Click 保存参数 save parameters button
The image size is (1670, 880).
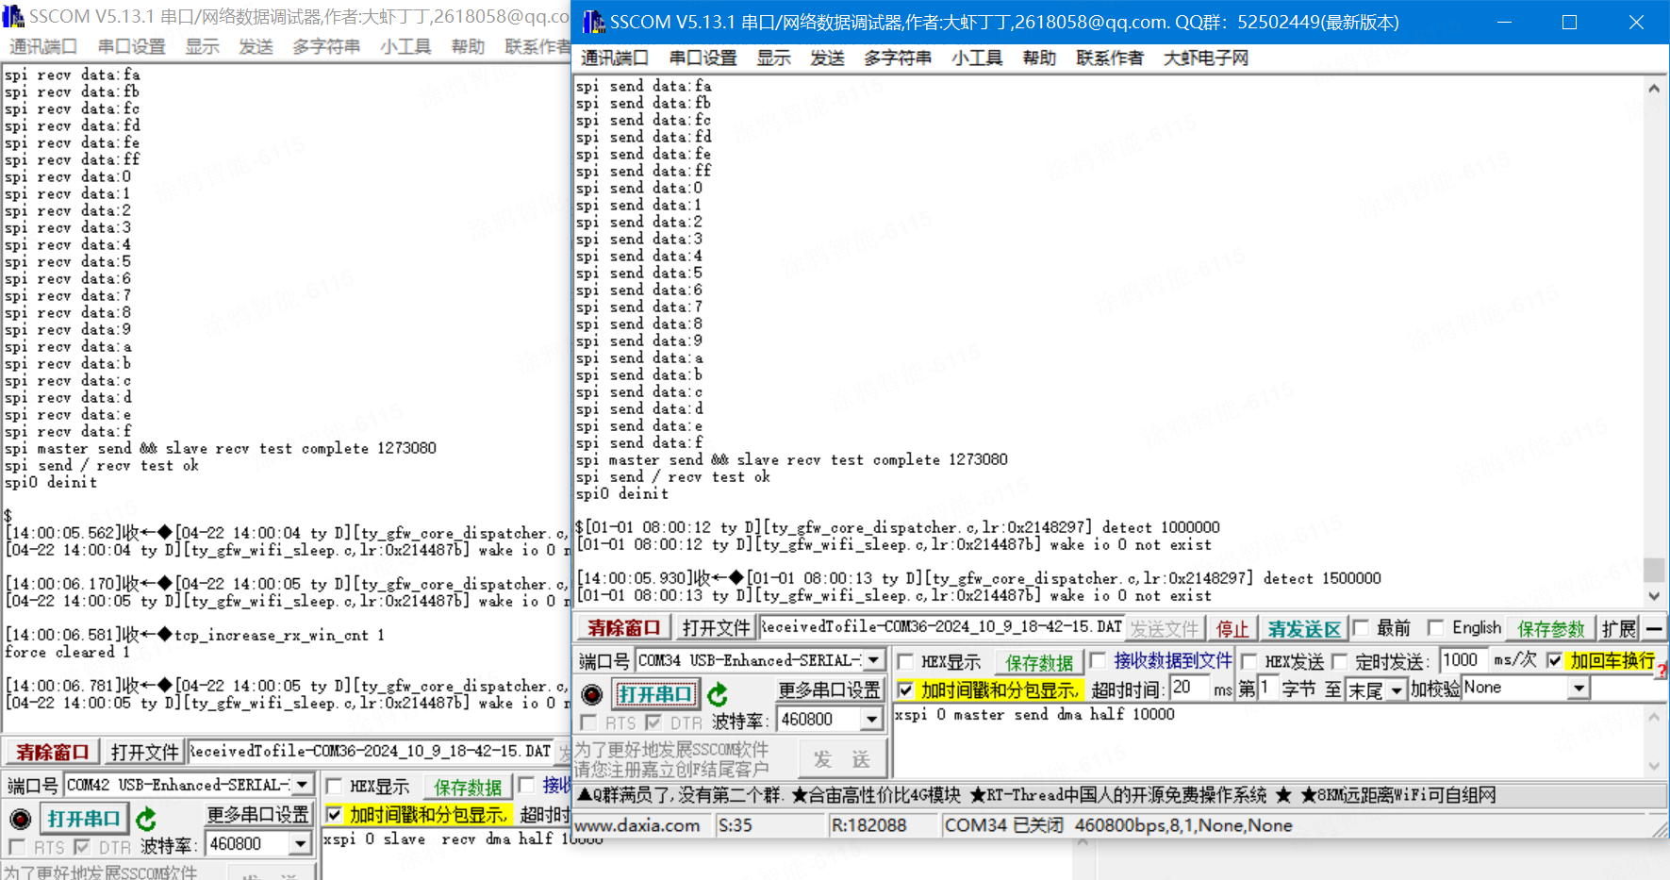[1551, 628]
